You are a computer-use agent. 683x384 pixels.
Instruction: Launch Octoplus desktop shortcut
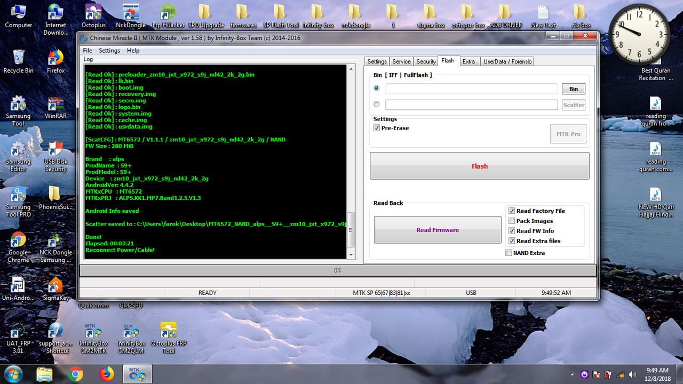pyautogui.click(x=93, y=16)
